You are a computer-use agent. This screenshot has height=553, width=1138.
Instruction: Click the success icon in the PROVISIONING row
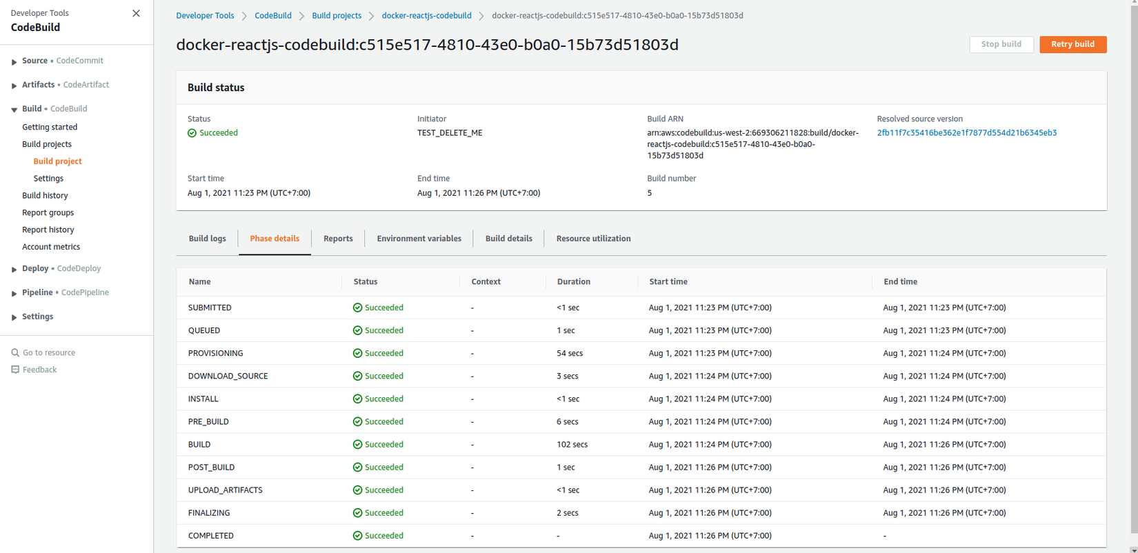pos(357,353)
